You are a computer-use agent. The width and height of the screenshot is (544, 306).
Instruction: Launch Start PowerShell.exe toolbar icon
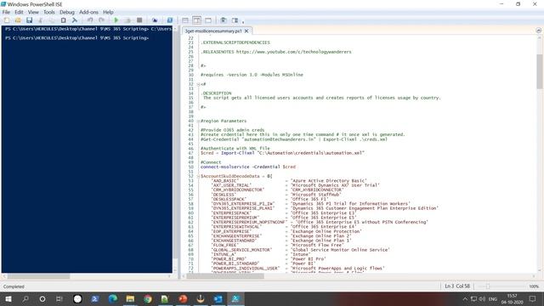click(x=170, y=20)
